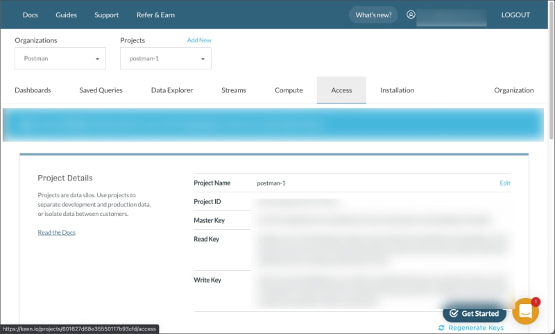555x334 pixels.
Task: Expand the Organizations dropdown showing Postman
Action: click(x=60, y=58)
